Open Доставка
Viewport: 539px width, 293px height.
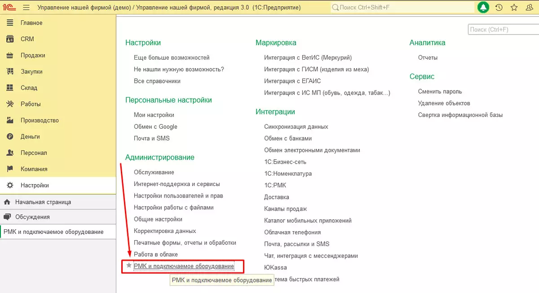coord(277,197)
